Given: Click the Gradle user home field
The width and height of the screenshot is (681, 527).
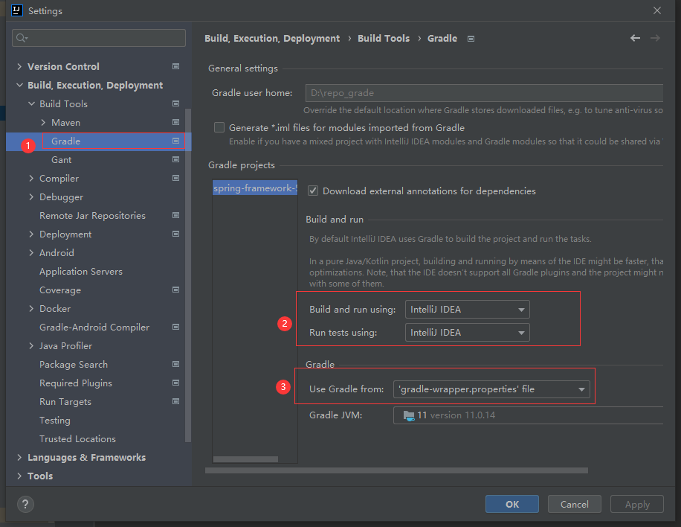Looking at the screenshot, I should [484, 93].
